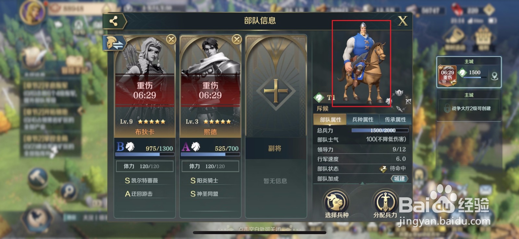Swap commanders using helmet arrows icon
Screen dimensions: 519x239
click(x=115, y=43)
